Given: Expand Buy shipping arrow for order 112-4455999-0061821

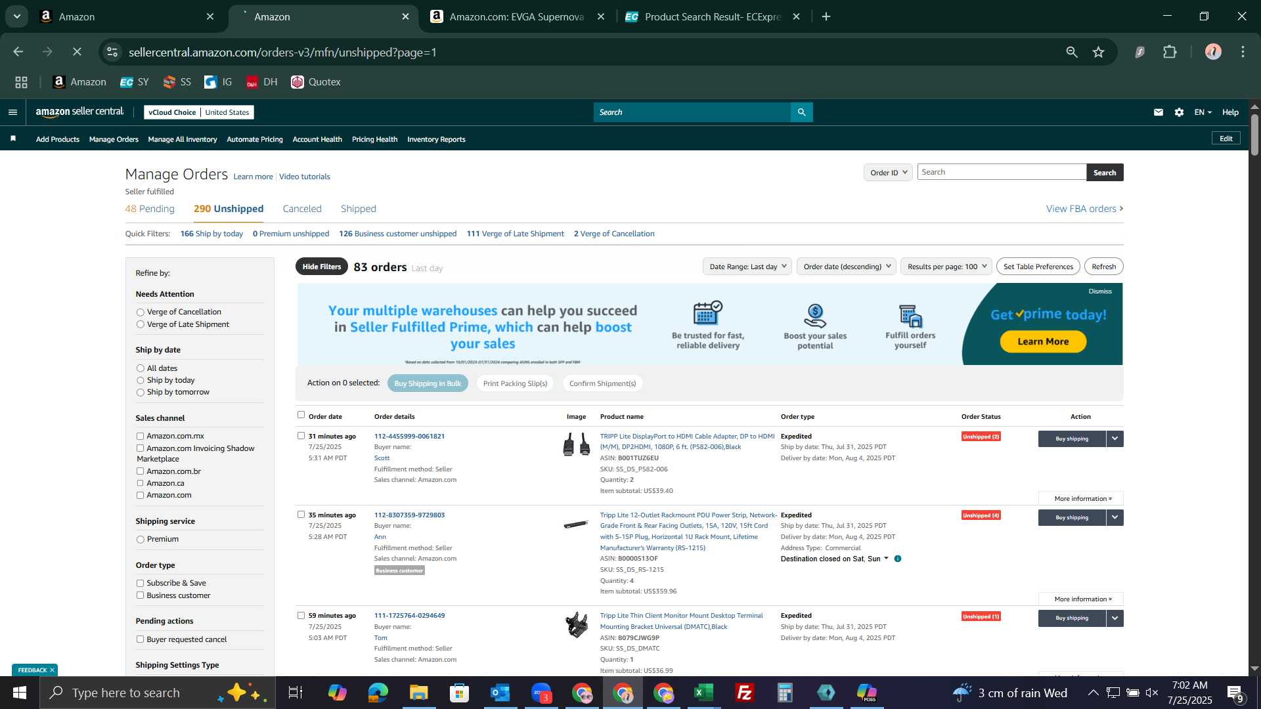Looking at the screenshot, I should tap(1115, 439).
